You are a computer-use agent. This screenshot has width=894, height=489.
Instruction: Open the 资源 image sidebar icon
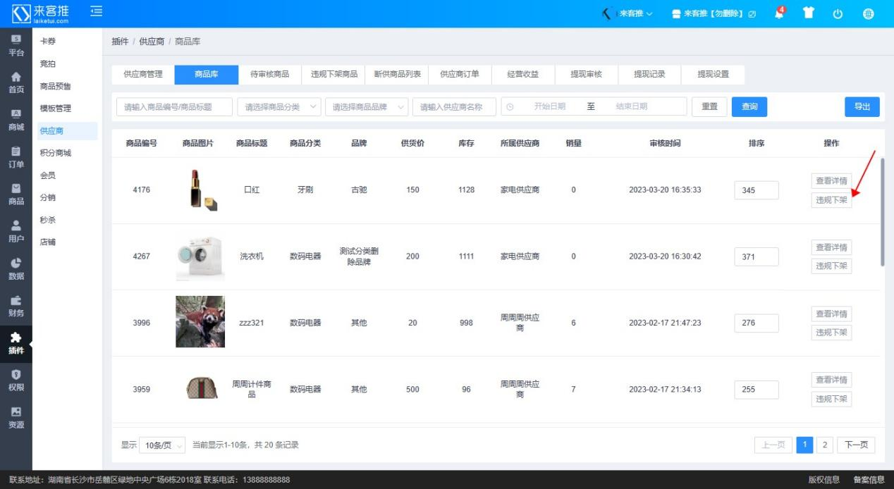[16, 419]
